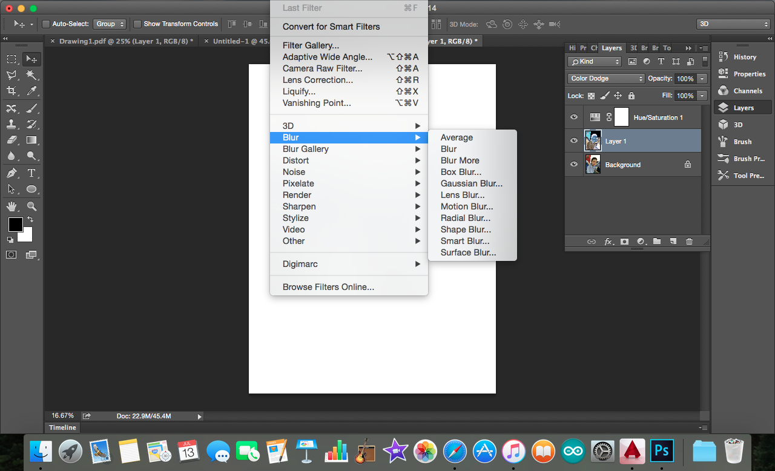This screenshot has height=471, width=775.
Task: Open the Fill slider dropdown arrow
Action: coord(702,96)
